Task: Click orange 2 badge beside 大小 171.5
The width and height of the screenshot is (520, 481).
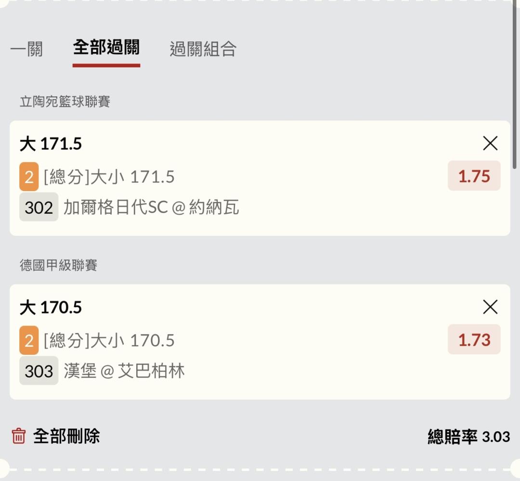Action: pyautogui.click(x=29, y=177)
